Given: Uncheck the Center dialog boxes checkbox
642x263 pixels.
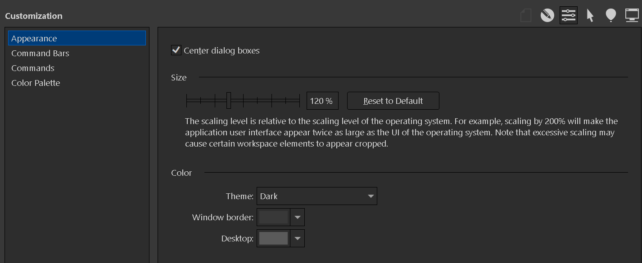Looking at the screenshot, I should pos(176,50).
